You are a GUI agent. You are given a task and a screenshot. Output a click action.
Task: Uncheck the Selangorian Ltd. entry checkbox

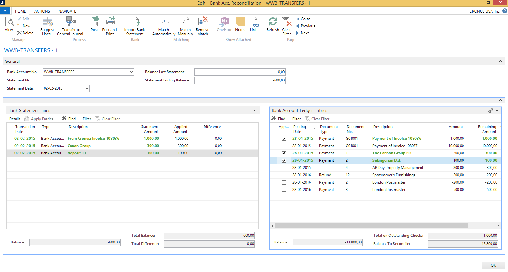point(284,160)
